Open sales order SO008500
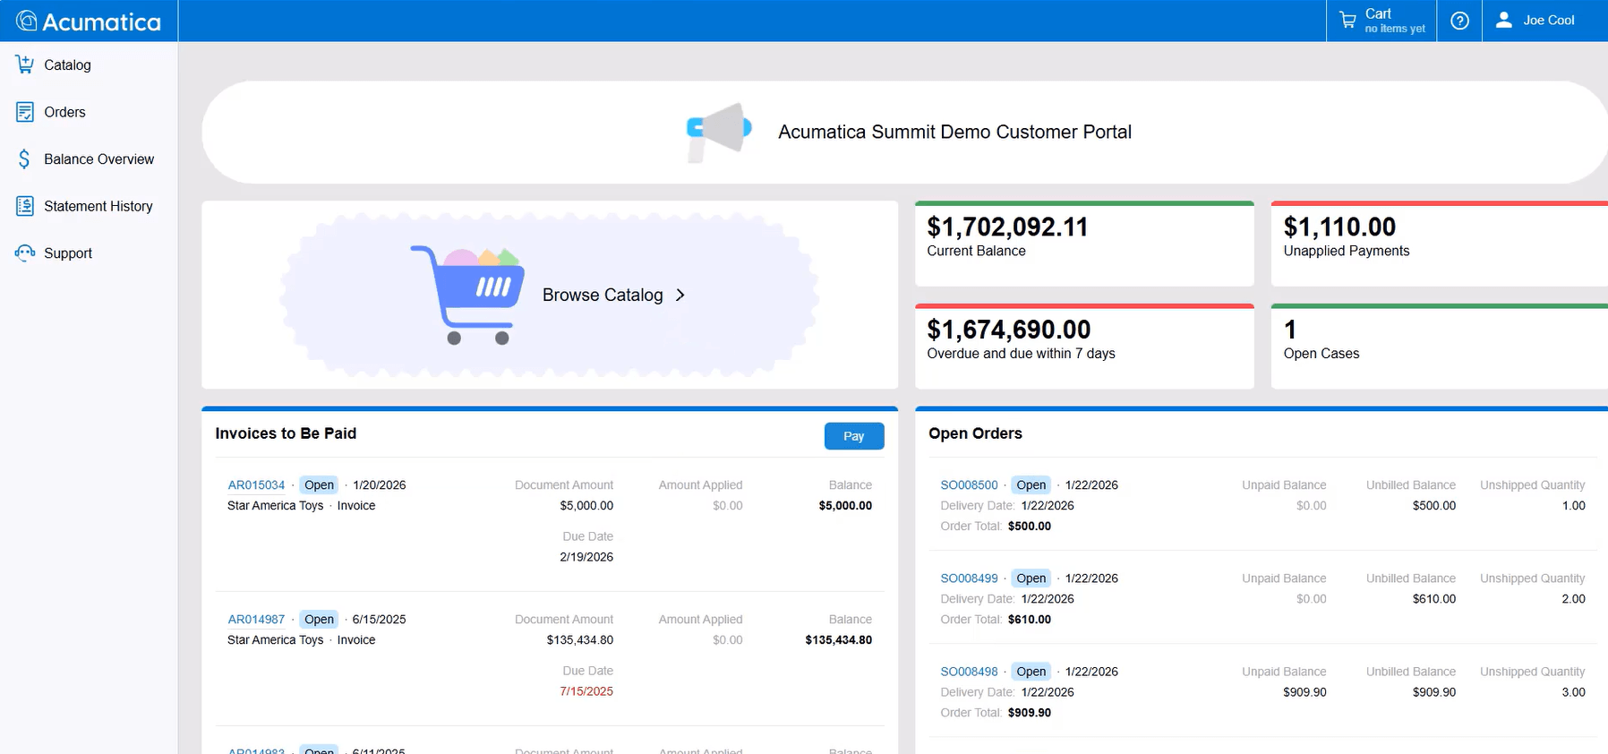 pos(969,484)
